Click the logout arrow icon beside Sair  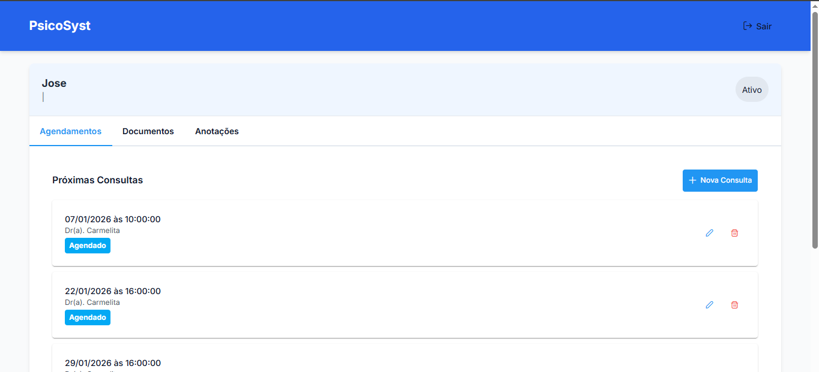(748, 26)
